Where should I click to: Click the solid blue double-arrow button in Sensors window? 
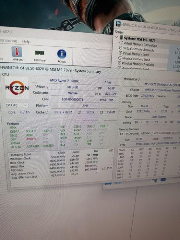(x=108, y=184)
